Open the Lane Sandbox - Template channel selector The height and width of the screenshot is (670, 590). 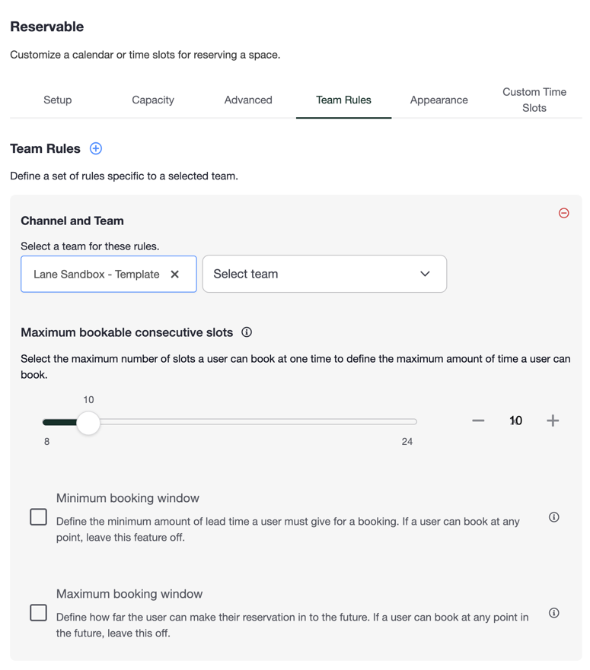[109, 275]
